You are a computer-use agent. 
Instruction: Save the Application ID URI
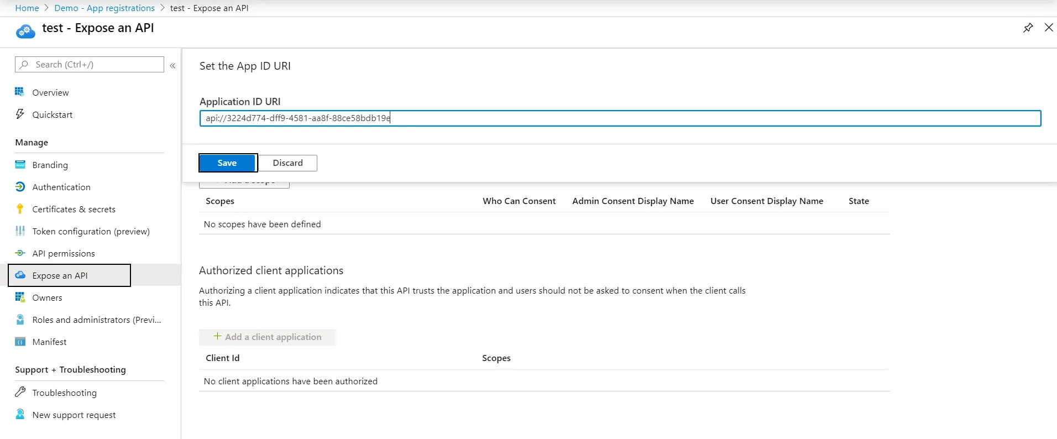coord(227,163)
